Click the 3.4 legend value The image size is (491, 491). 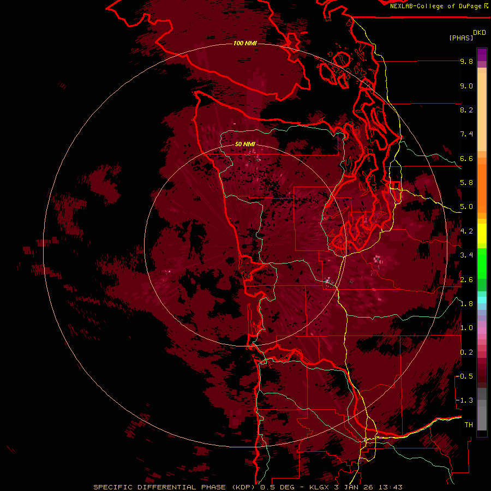[466, 255]
